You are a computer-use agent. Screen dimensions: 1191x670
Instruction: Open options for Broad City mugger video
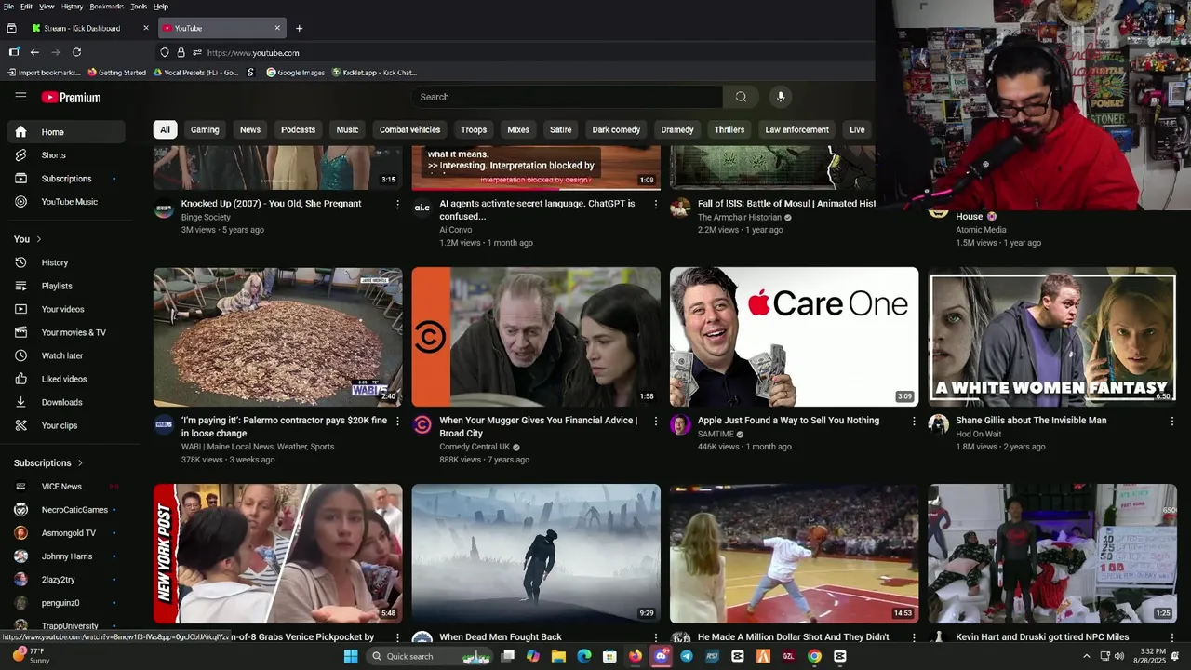655,421
